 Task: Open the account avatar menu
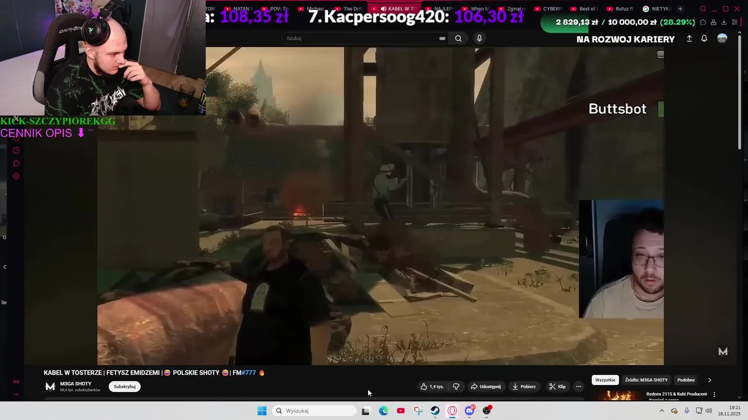[722, 38]
